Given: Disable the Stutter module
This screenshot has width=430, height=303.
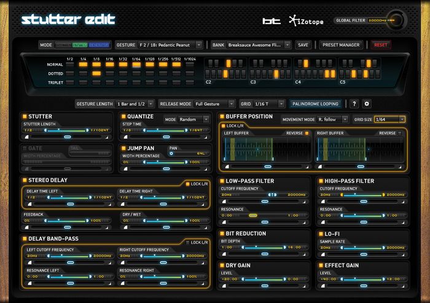Looking at the screenshot, I should (25, 116).
